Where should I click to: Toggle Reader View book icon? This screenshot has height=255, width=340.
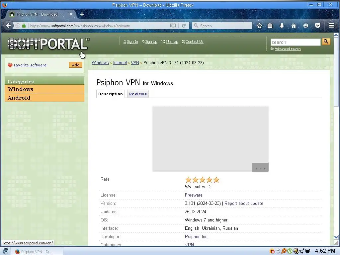click(173, 26)
